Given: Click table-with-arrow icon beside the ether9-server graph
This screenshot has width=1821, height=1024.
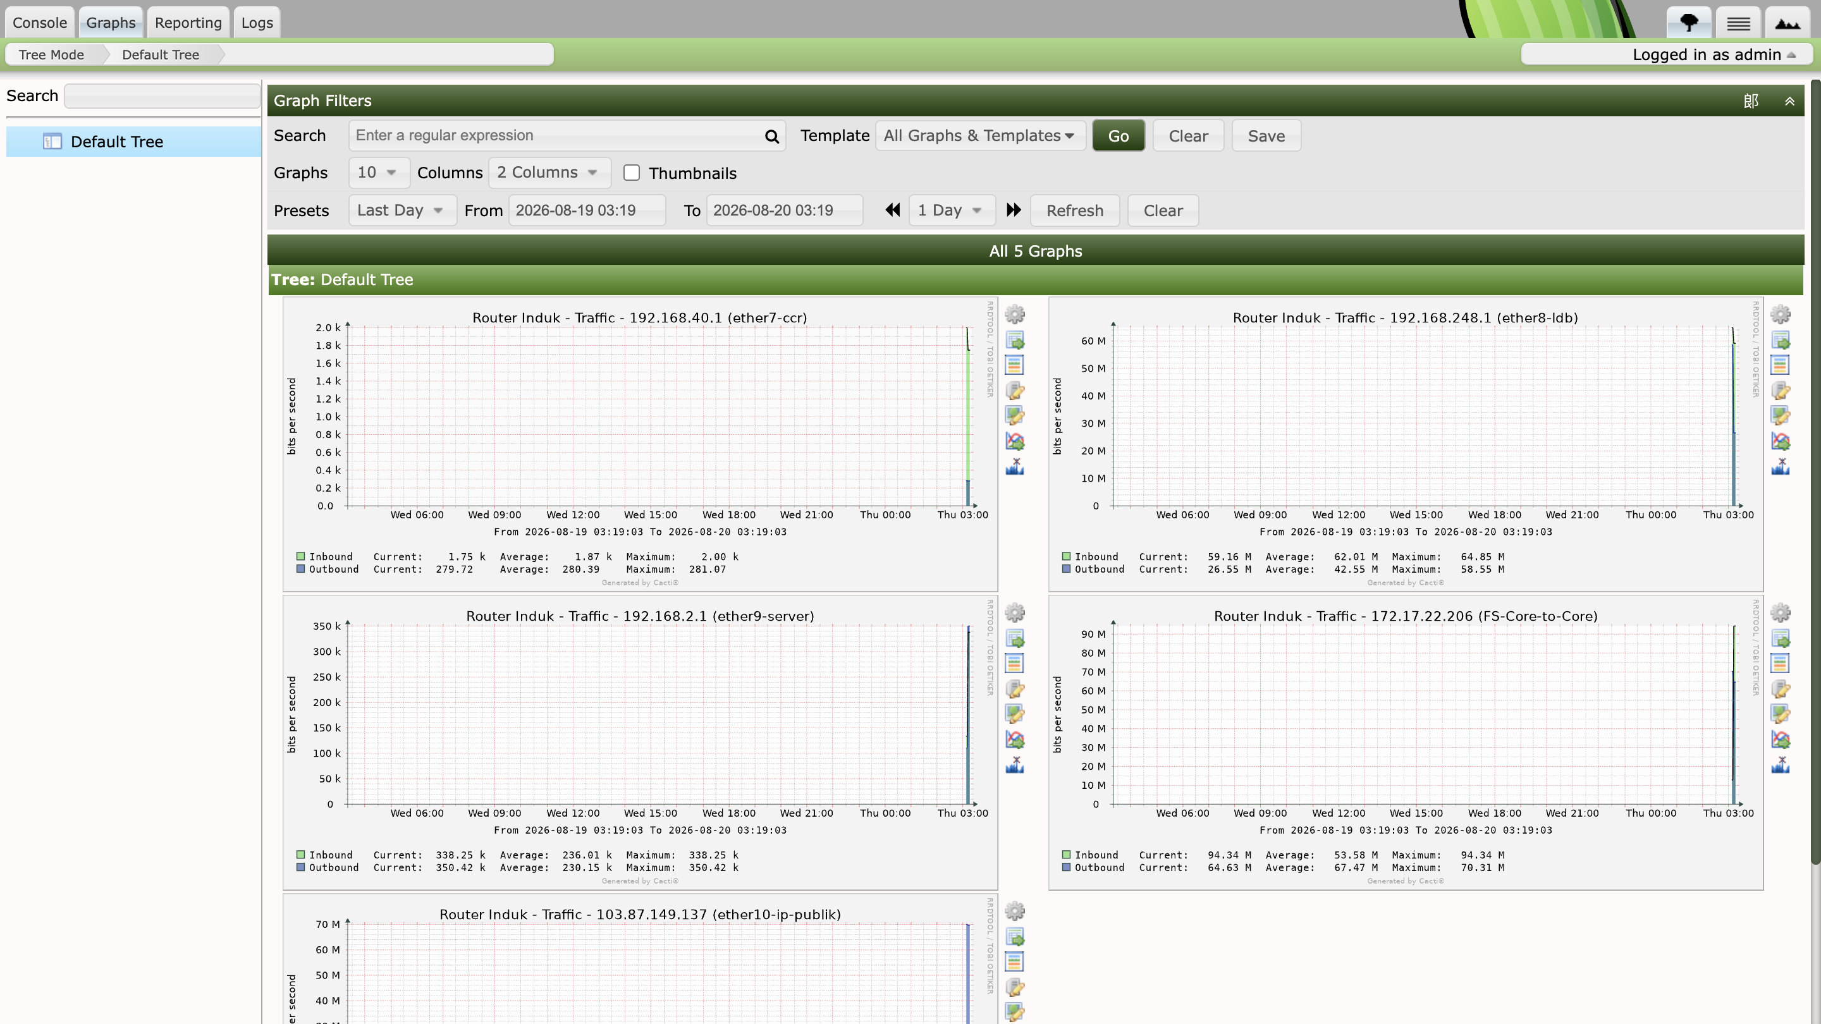Looking at the screenshot, I should 1014,638.
